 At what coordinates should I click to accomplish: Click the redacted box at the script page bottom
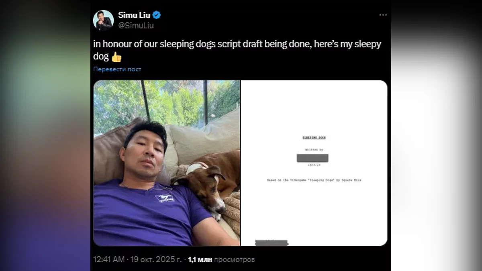pyautogui.click(x=272, y=242)
